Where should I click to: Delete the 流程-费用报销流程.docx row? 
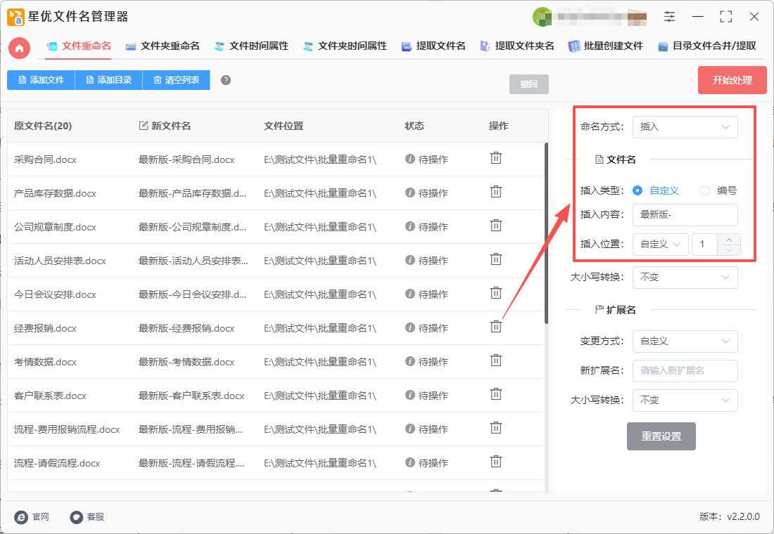(495, 428)
